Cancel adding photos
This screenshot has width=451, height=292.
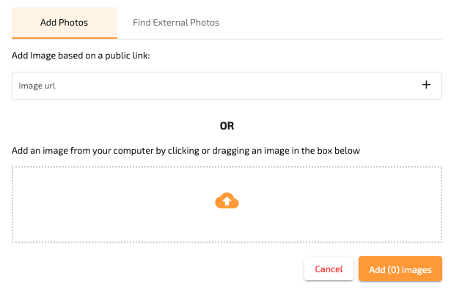coord(329,269)
